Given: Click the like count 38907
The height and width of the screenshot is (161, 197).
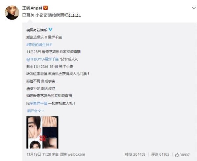Looking at the screenshot, I should [185, 155].
